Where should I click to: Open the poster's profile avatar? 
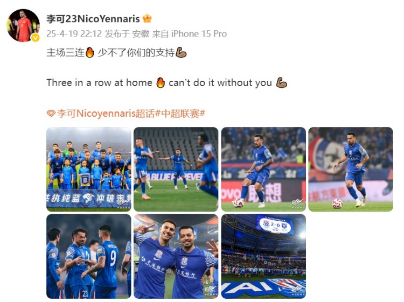tap(23, 25)
